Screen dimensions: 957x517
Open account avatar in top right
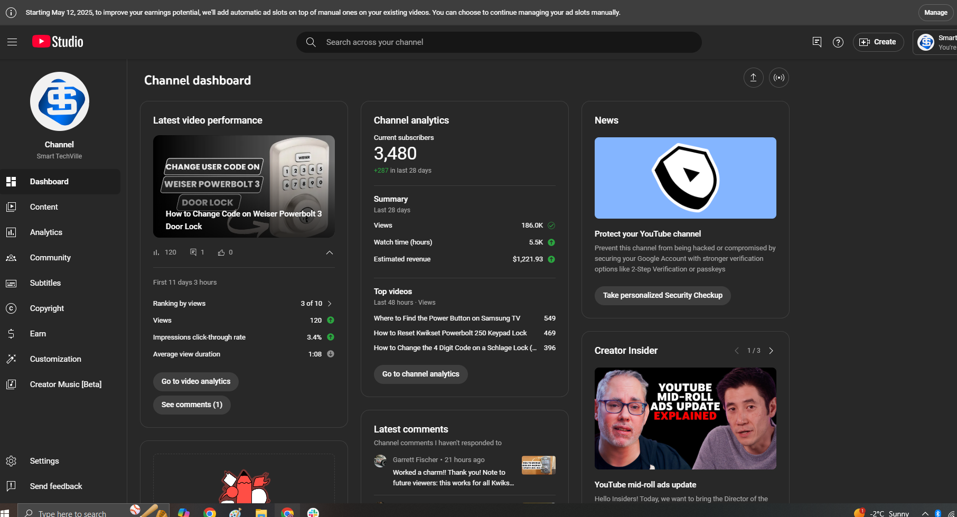pos(926,42)
